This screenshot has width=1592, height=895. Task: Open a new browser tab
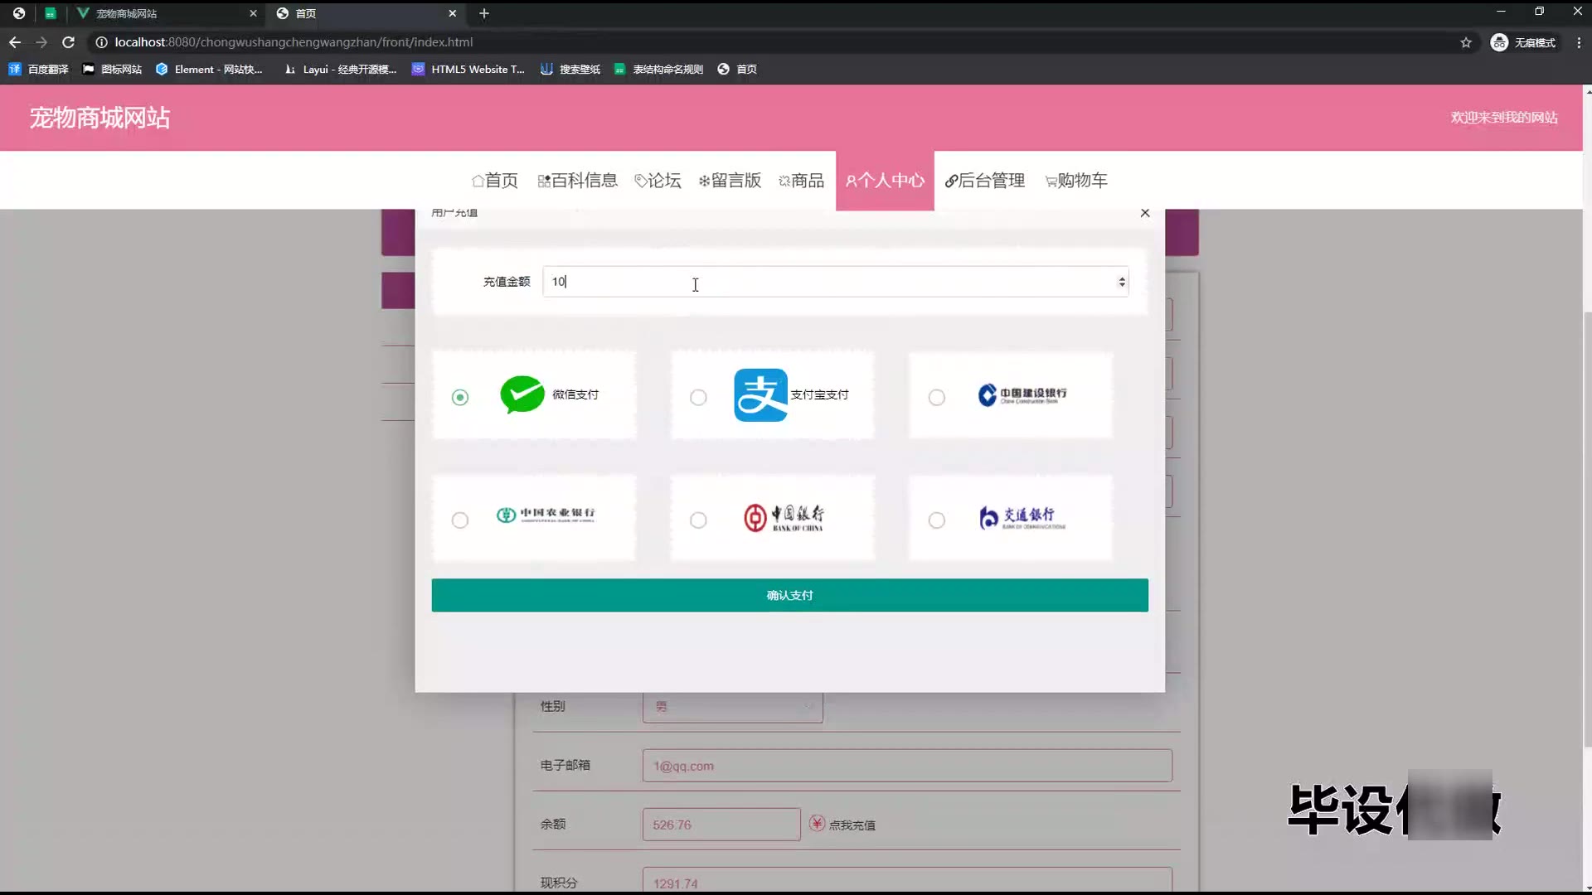coord(484,13)
